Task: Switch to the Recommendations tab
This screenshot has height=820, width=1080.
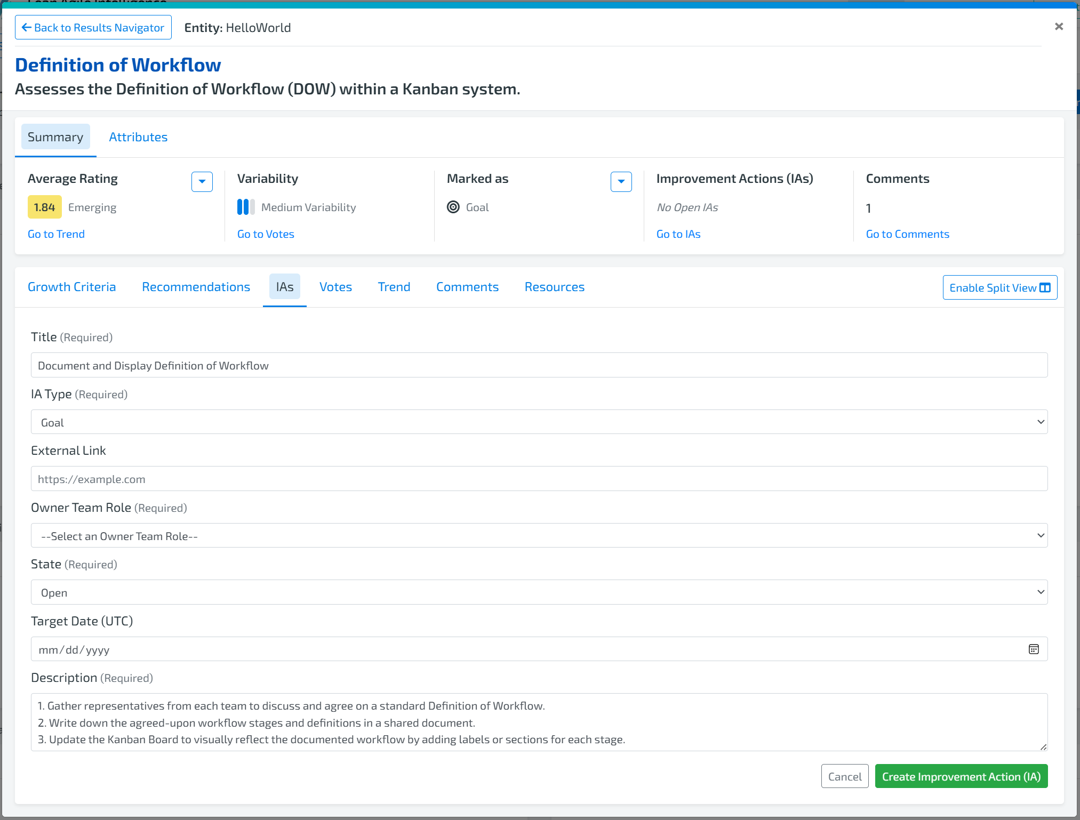Action: coord(196,287)
